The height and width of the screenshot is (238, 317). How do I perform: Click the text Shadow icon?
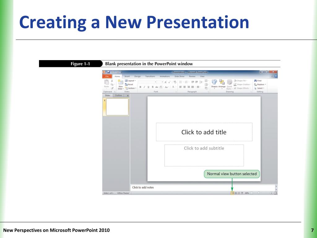click(153, 87)
